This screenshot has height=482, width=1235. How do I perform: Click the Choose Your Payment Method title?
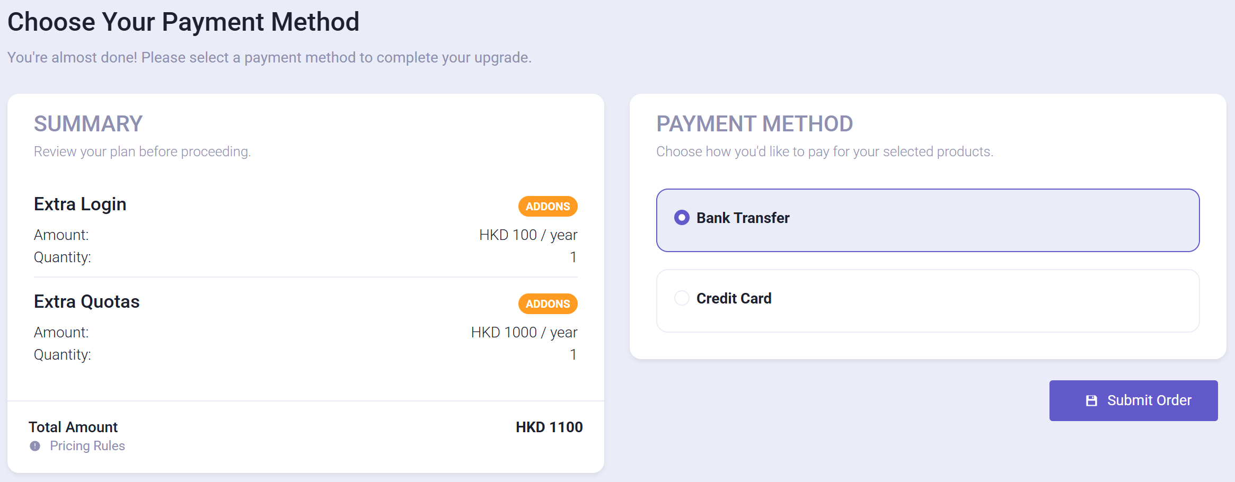tap(183, 22)
